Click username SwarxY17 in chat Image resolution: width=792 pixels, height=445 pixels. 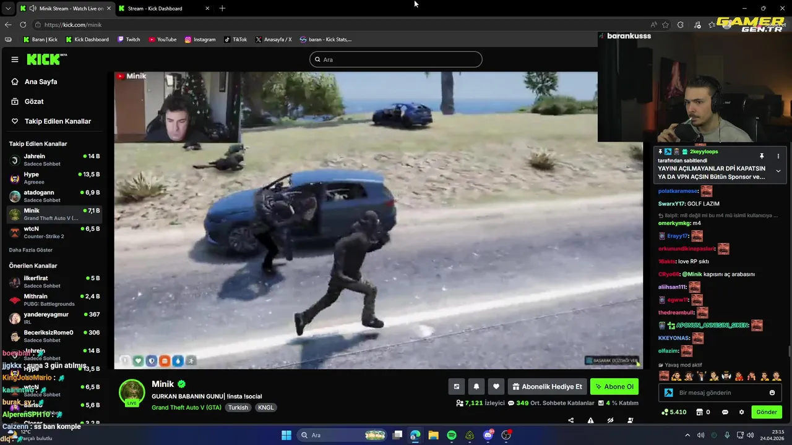pos(671,204)
